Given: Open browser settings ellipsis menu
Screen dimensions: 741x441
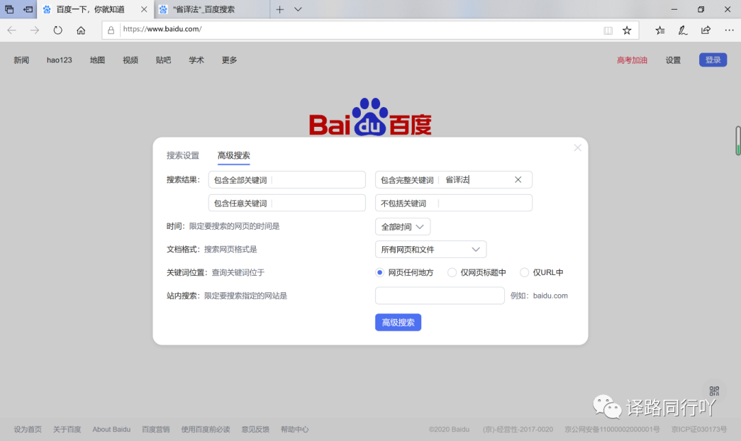Looking at the screenshot, I should click(729, 30).
